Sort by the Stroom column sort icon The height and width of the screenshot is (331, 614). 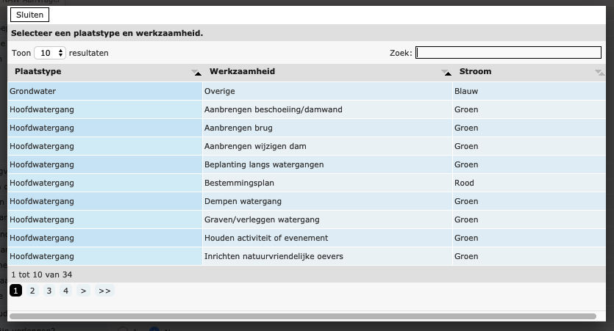pos(599,72)
